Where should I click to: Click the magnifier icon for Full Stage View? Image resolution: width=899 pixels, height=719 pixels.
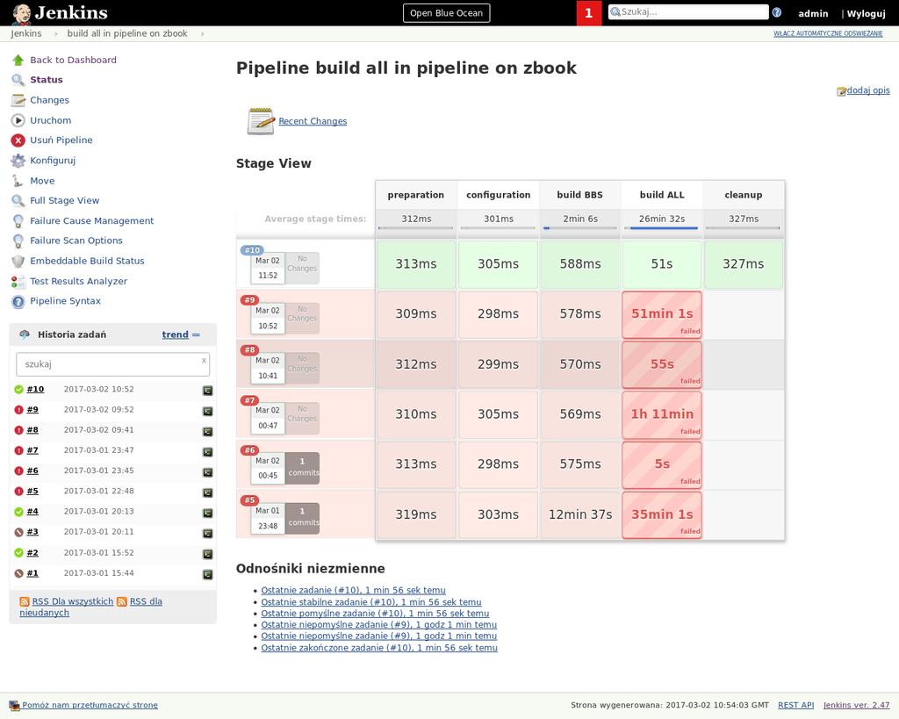18,201
